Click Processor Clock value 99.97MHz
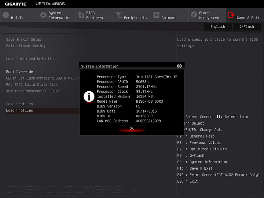264x198 pixels. coord(144,91)
